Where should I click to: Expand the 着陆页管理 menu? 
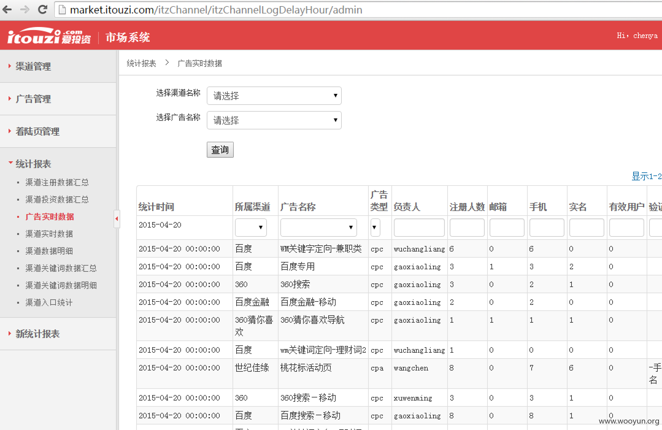37,131
